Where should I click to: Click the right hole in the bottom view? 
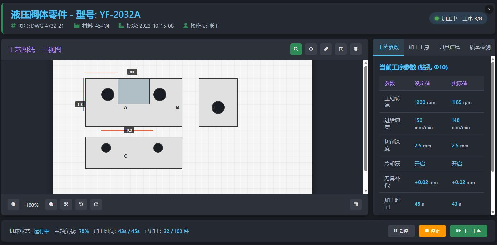point(158,148)
